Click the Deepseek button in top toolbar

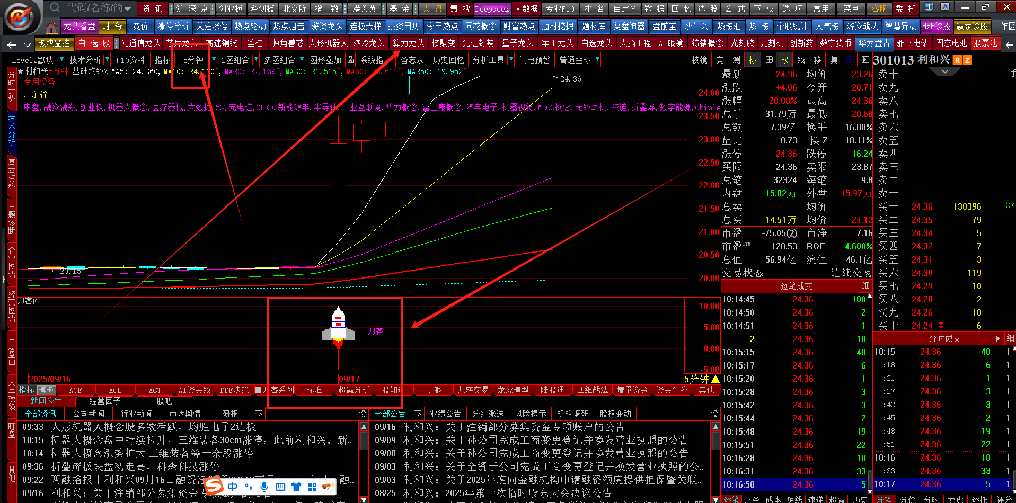[491, 9]
